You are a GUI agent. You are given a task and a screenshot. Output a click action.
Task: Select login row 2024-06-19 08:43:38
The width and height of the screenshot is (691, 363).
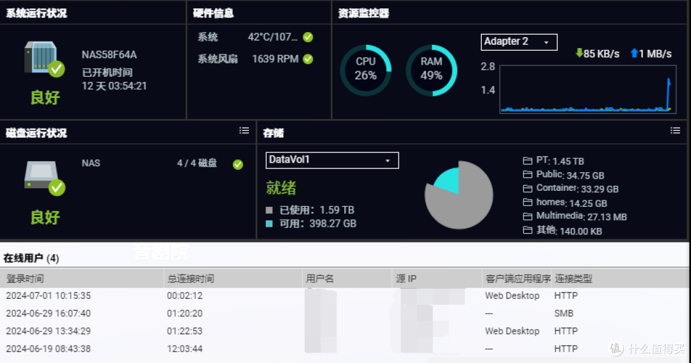pos(345,348)
